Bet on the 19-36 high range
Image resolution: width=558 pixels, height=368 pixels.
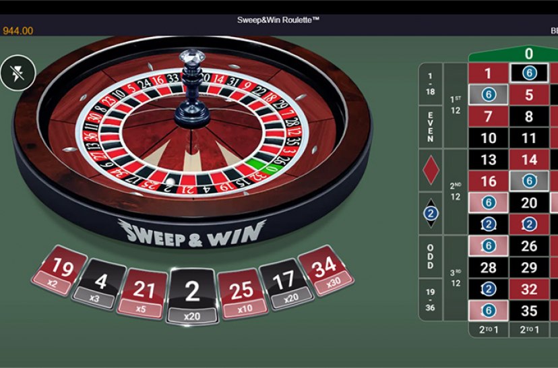(431, 300)
